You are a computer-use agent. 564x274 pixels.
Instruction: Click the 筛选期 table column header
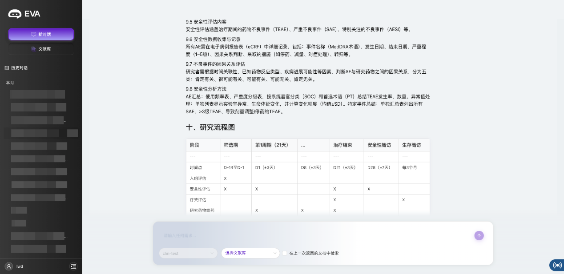pos(231,145)
